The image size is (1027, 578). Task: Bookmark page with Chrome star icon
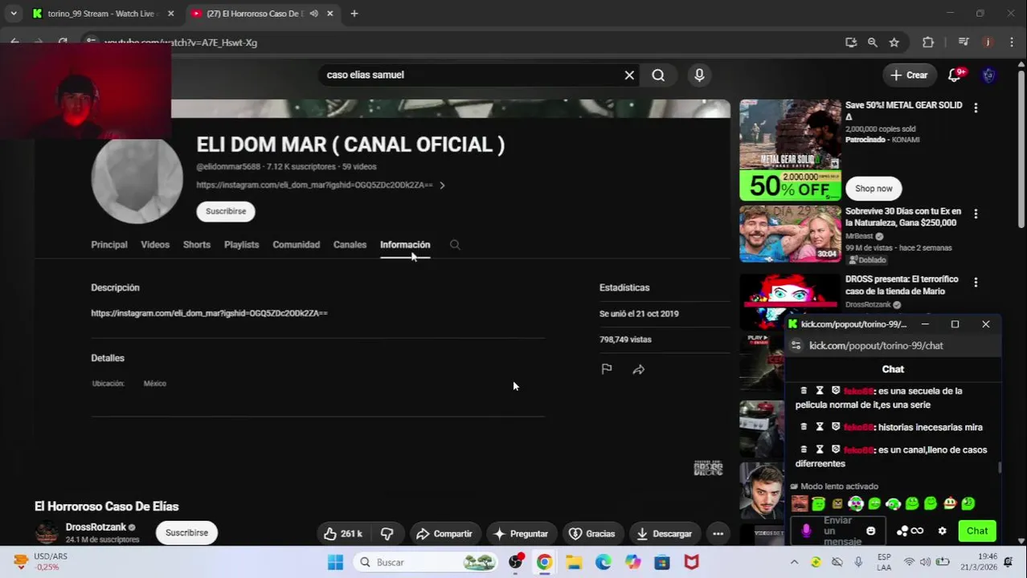(894, 43)
